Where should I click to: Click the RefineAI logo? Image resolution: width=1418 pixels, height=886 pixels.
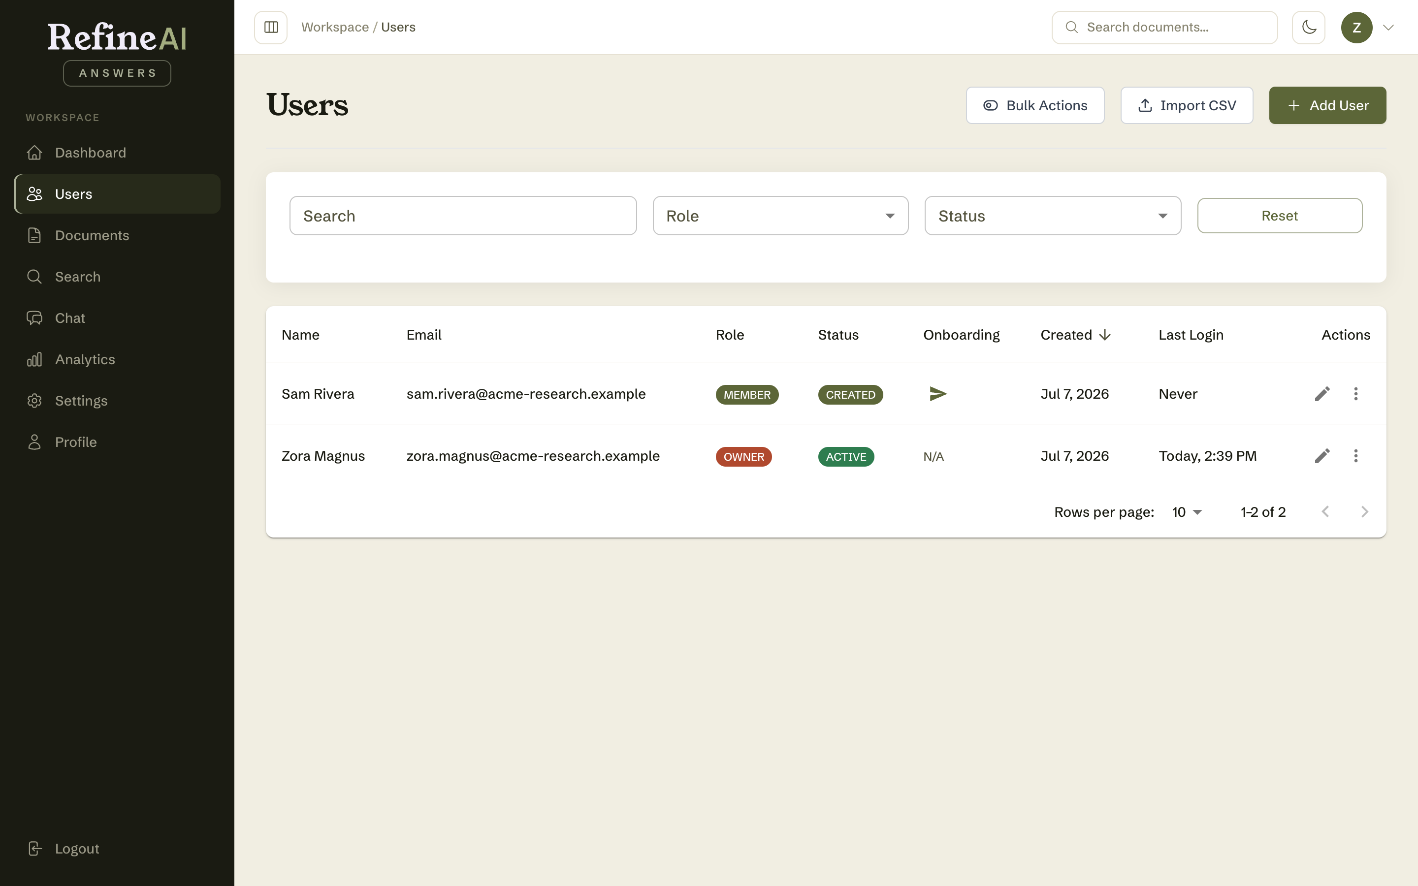point(117,38)
